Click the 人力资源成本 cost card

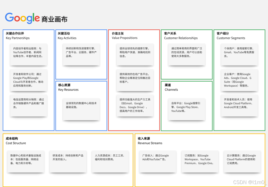[x=110, y=162]
